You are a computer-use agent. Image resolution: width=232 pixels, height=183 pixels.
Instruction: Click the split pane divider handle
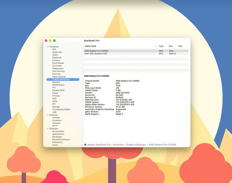coord(136,72)
